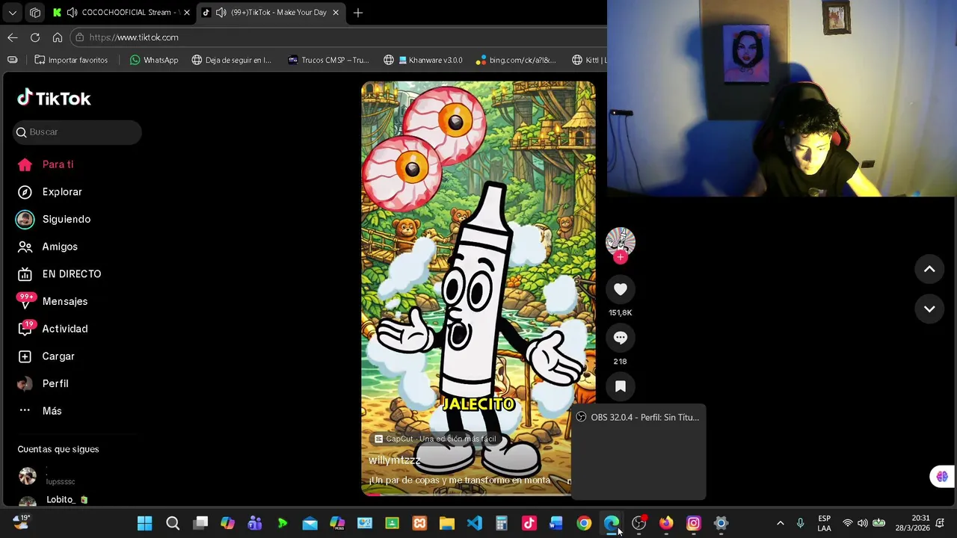
Task: Open Instagram from taskbar
Action: [x=694, y=524]
